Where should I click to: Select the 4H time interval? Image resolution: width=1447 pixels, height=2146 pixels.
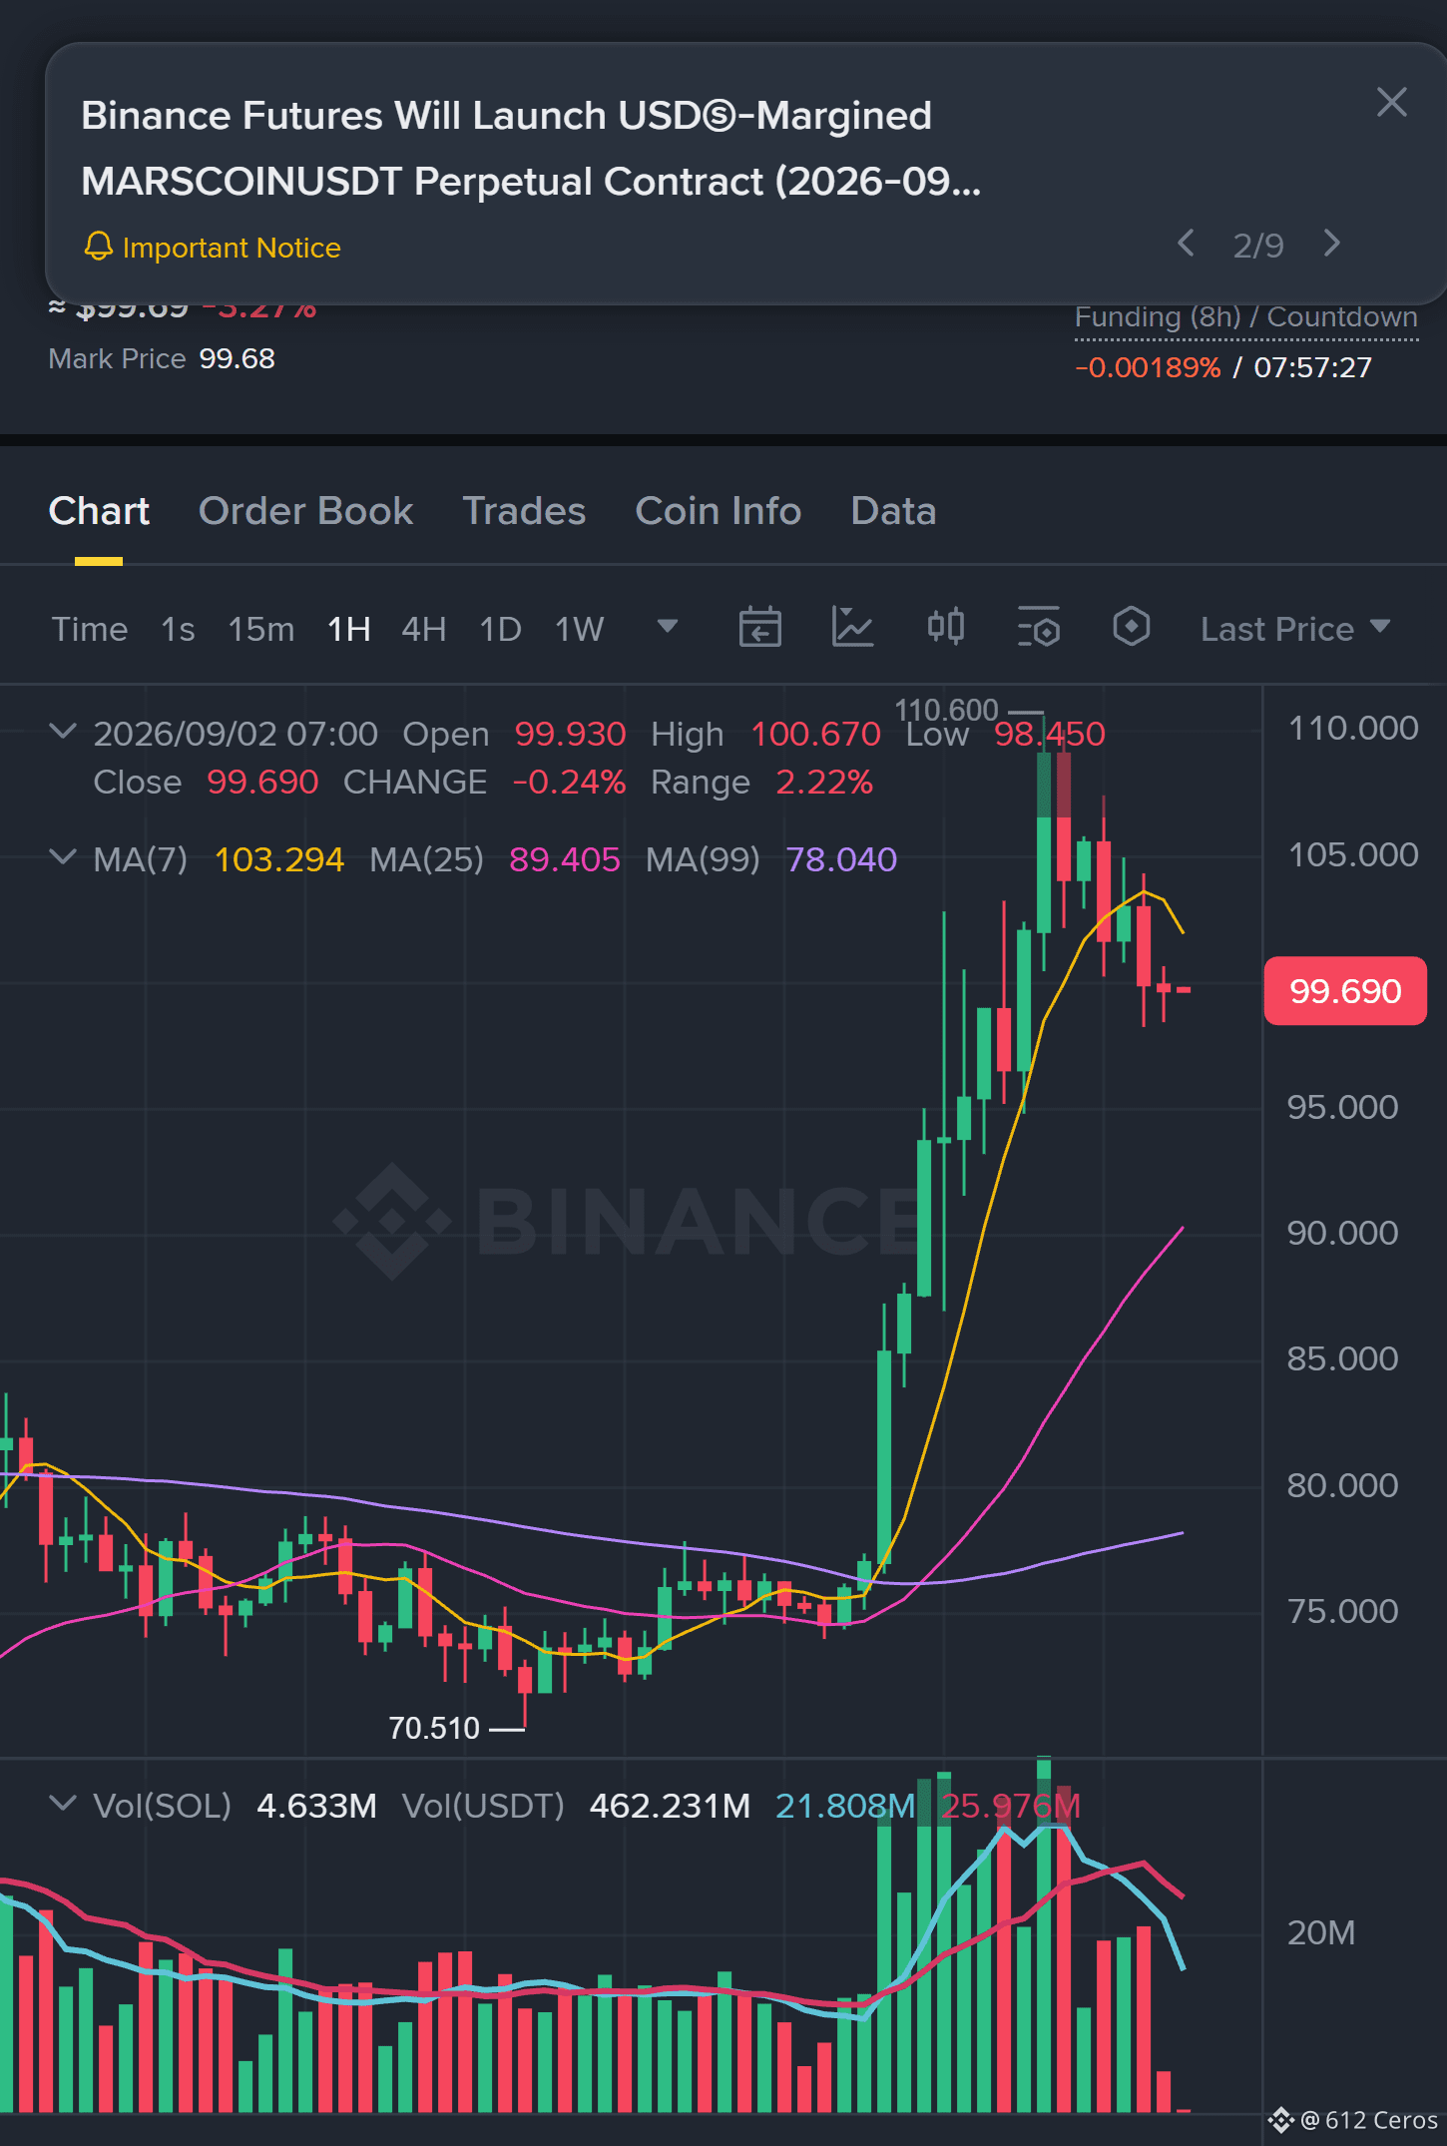pos(423,629)
